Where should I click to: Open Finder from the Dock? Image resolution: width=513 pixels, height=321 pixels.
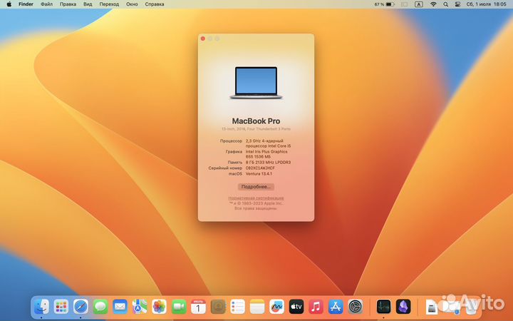[x=41, y=307]
